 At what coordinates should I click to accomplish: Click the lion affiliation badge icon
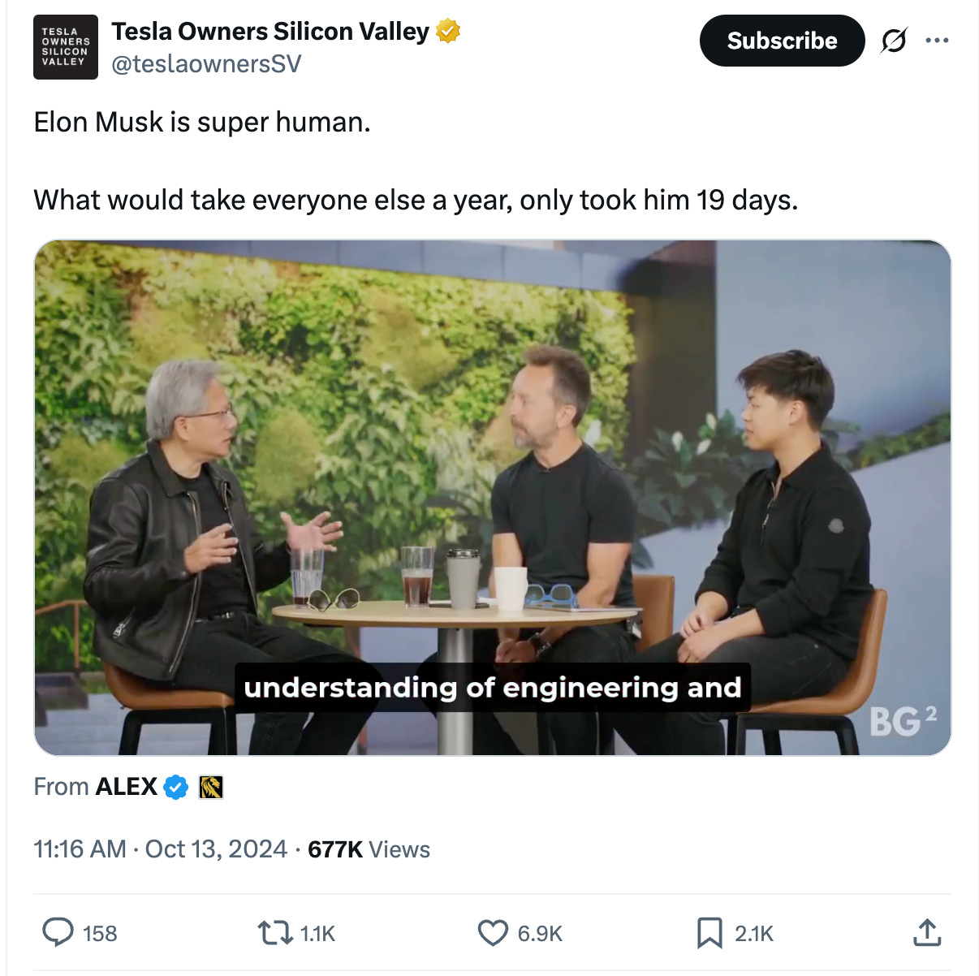pyautogui.click(x=211, y=787)
